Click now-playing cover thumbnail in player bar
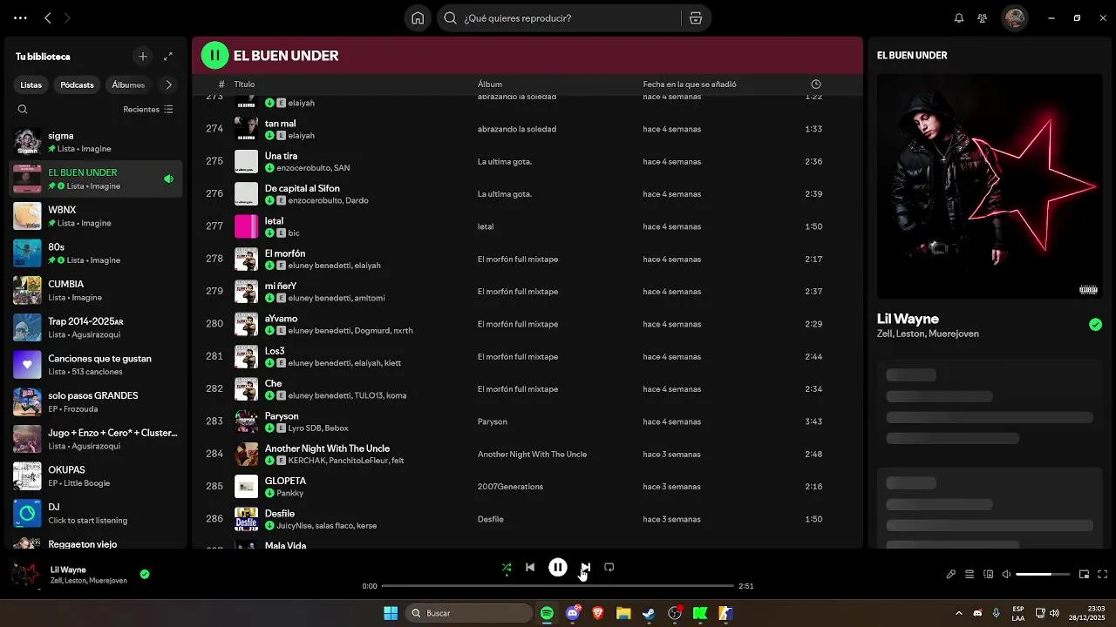This screenshot has width=1116, height=627. [x=25, y=575]
